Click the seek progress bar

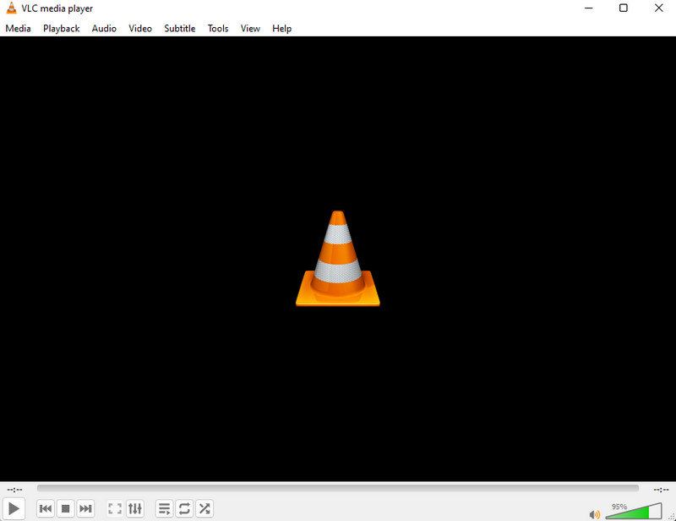[338, 488]
